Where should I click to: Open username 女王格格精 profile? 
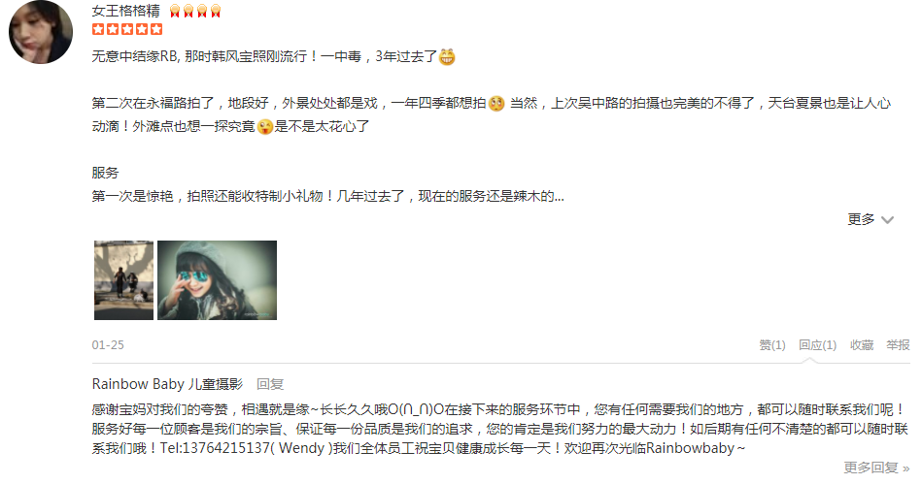coord(126,11)
